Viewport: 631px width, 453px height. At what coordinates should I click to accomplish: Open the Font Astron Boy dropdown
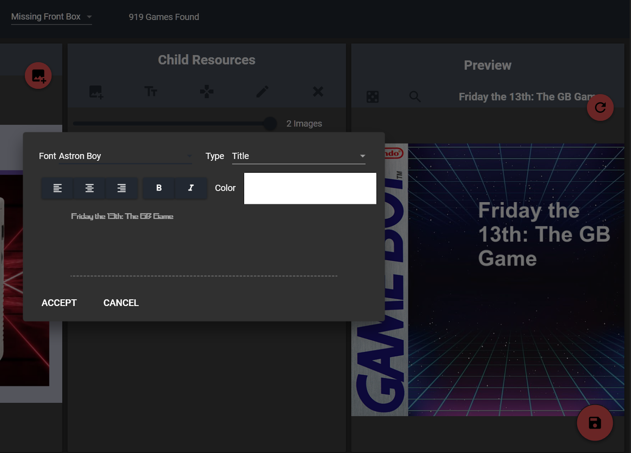point(125,156)
